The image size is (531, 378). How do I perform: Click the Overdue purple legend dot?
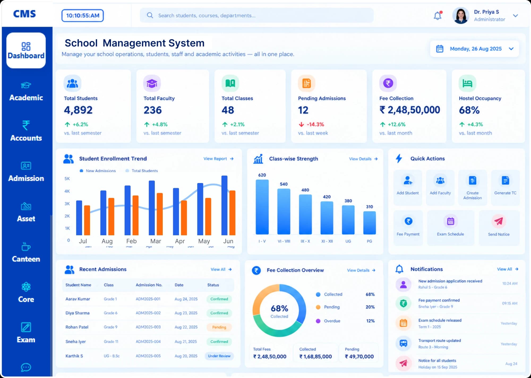[318, 321]
